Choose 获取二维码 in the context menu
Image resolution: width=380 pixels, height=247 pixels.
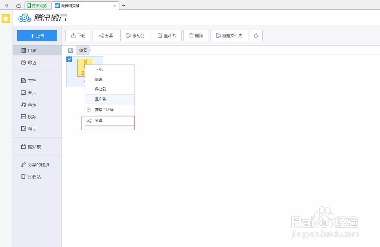coord(110,110)
